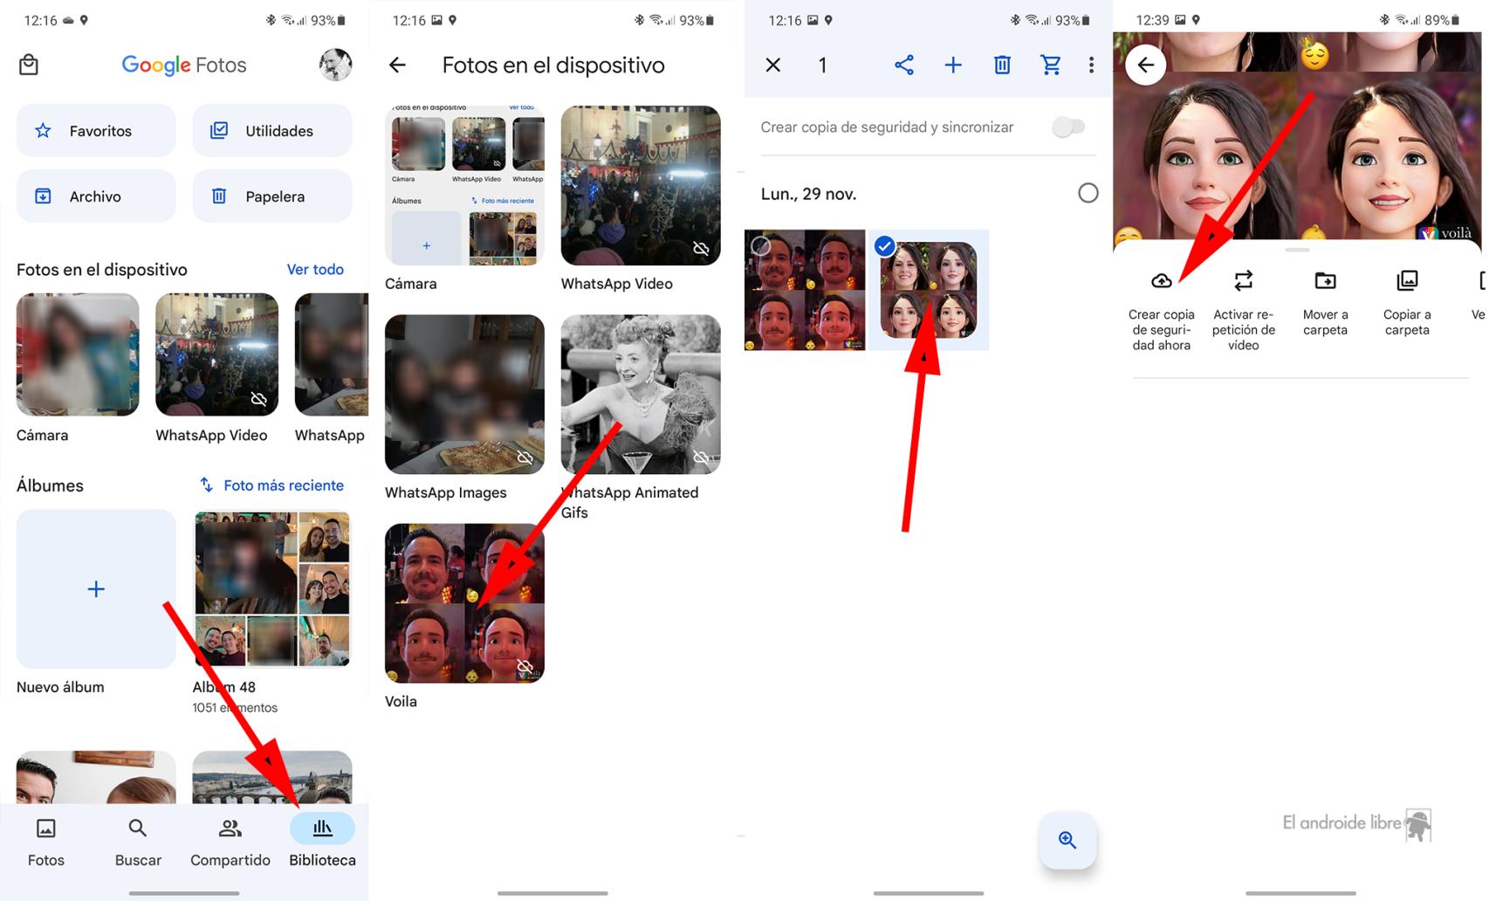Tap the share icon in selection toolbar
Image resolution: width=1489 pixels, height=901 pixels.
coord(904,65)
